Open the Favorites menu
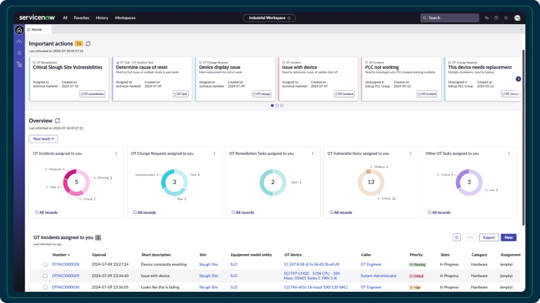 pyautogui.click(x=81, y=18)
